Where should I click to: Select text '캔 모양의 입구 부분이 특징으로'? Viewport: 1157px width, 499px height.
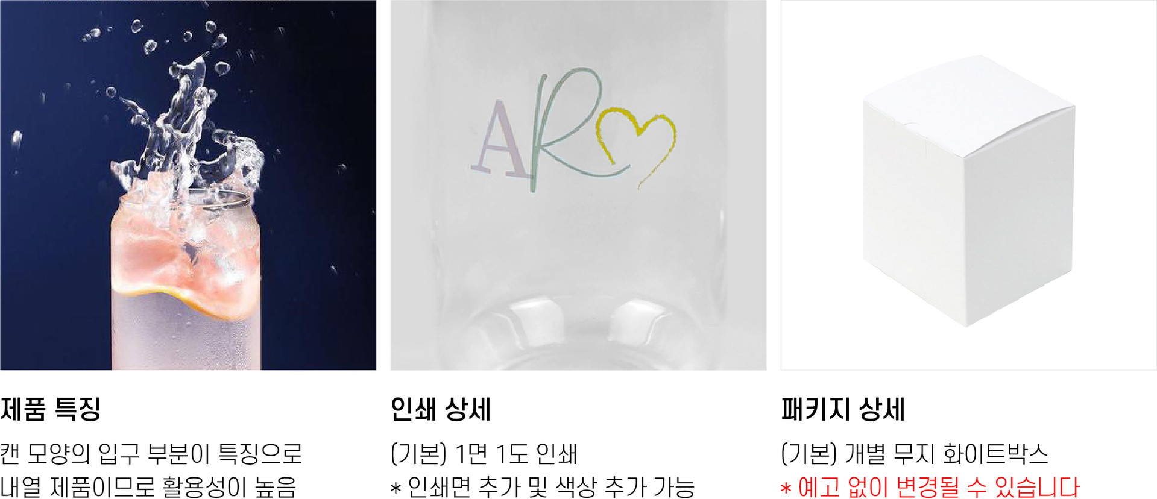point(151,454)
